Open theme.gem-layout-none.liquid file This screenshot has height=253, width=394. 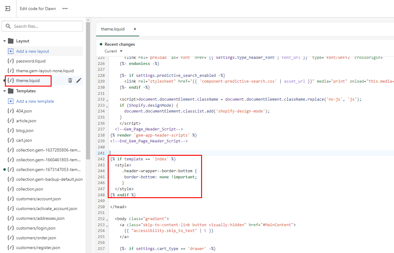coord(45,71)
